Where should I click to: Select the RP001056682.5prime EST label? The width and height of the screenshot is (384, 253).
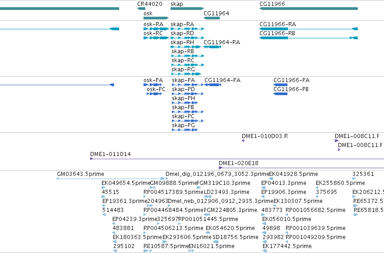[x=316, y=211]
